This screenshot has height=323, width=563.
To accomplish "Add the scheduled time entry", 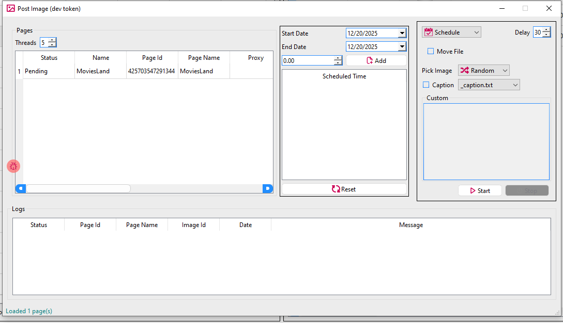I will pos(376,61).
